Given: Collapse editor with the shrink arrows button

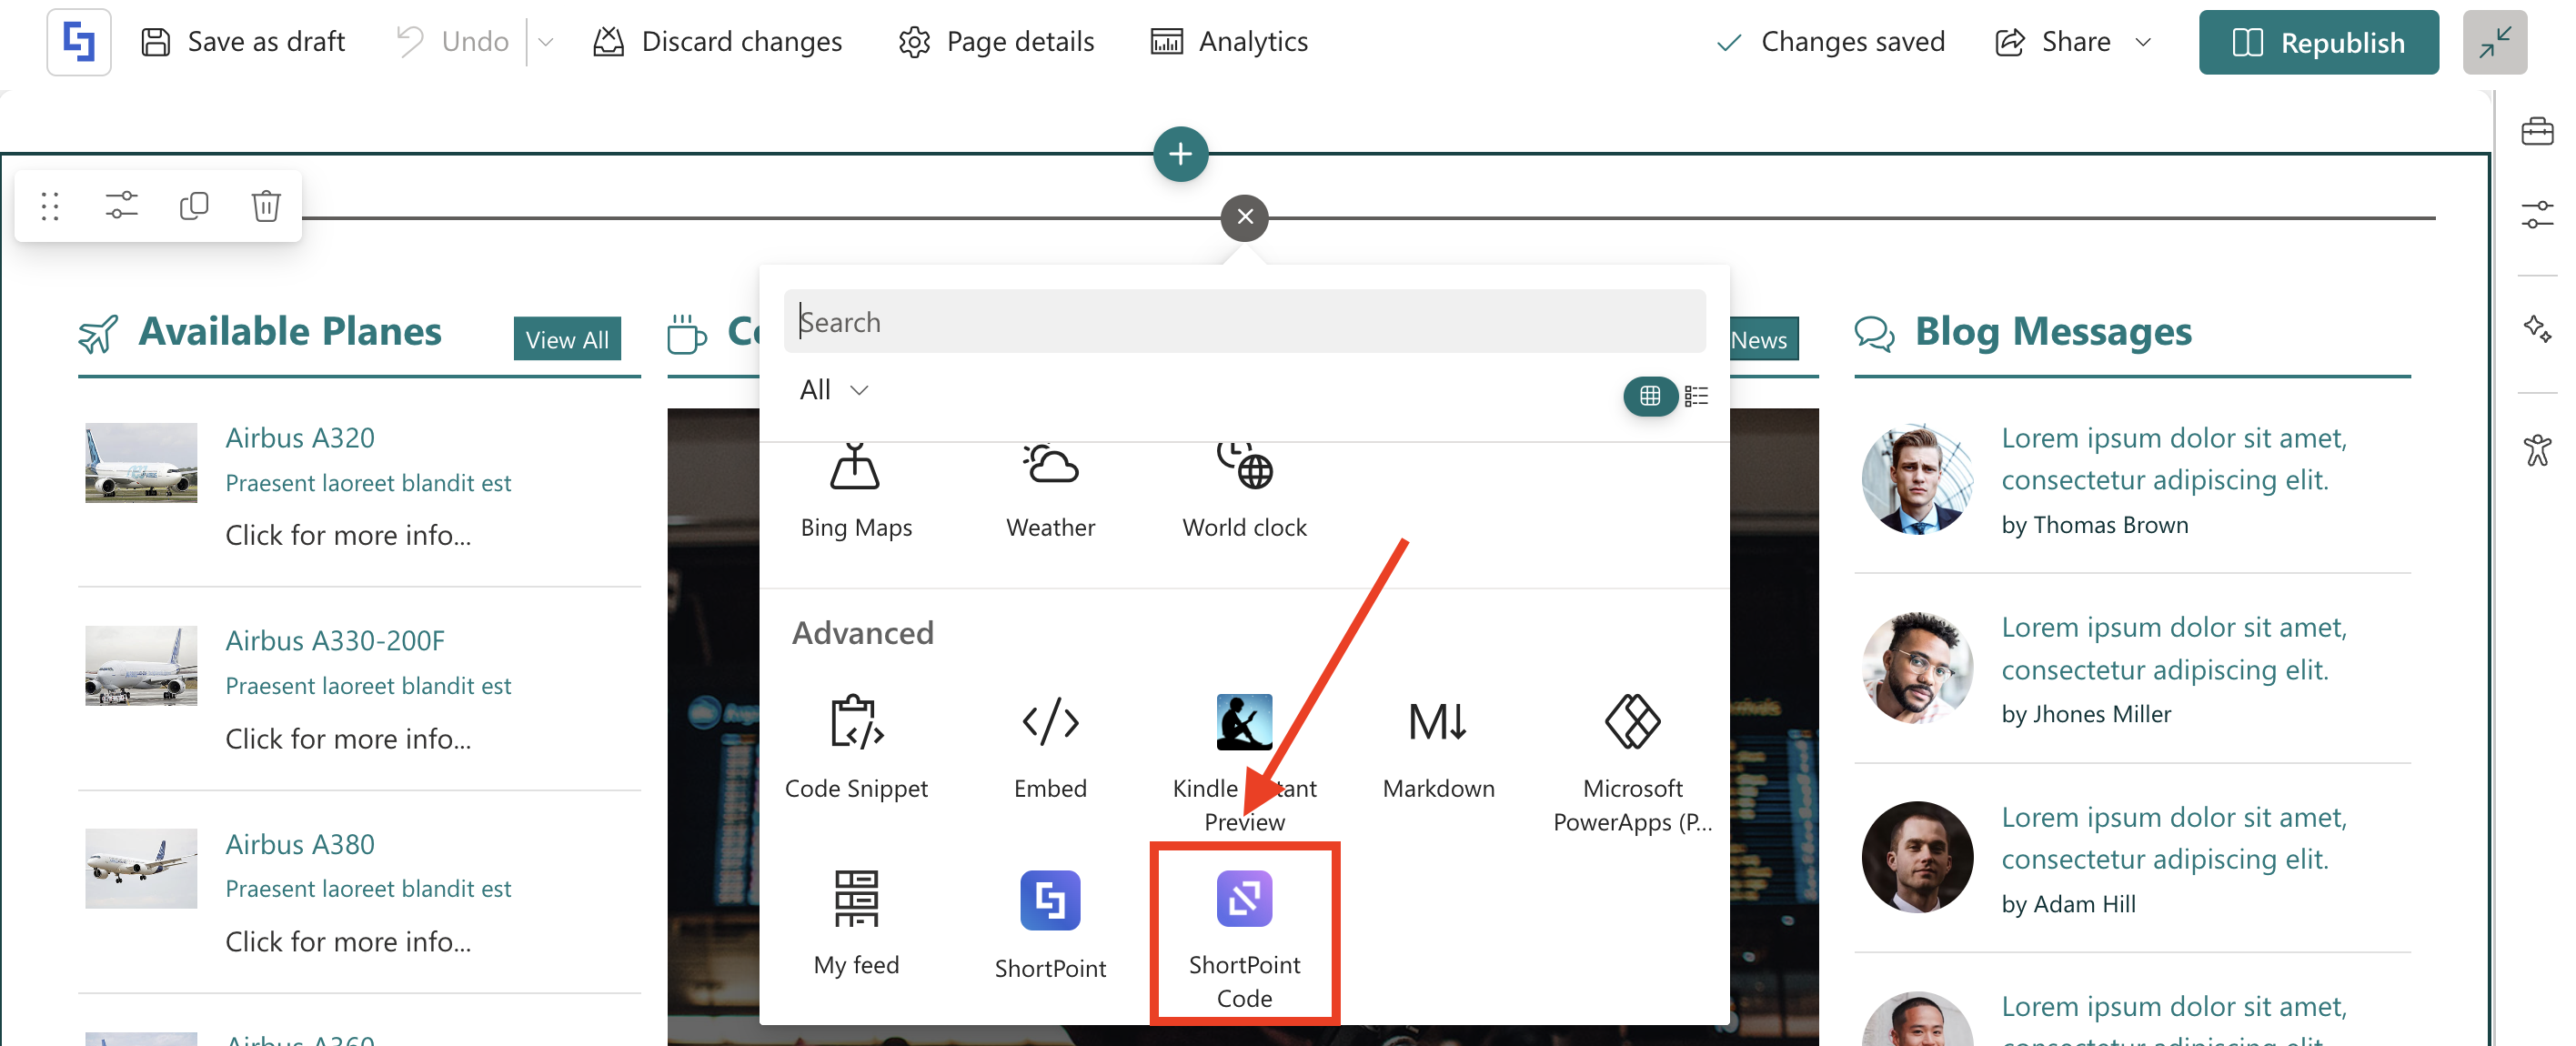Looking at the screenshot, I should coord(2494,42).
